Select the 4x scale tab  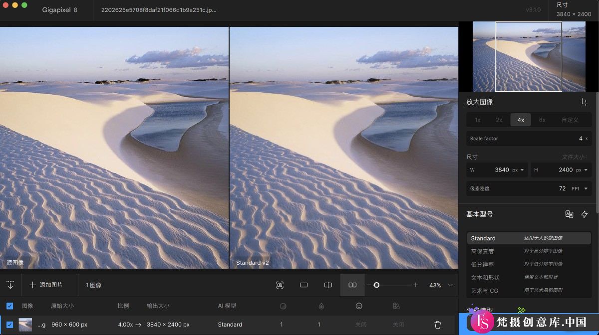[521, 120]
